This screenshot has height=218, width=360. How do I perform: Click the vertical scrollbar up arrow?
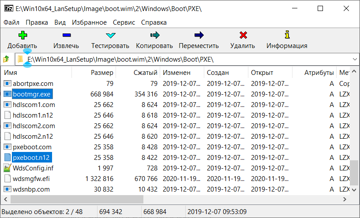click(354, 71)
